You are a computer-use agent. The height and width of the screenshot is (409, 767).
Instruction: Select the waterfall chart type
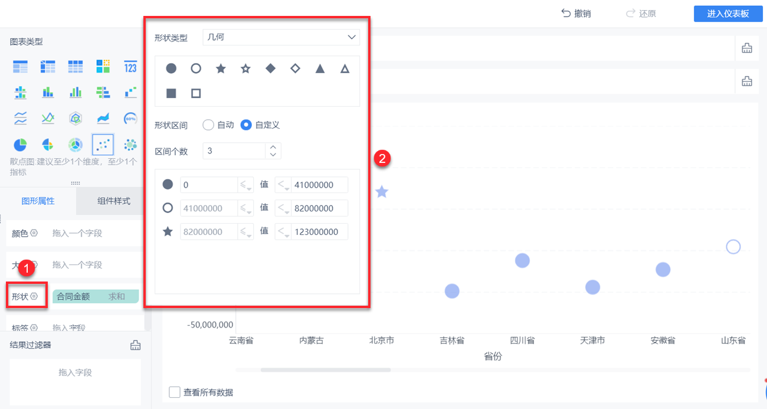tap(130, 92)
